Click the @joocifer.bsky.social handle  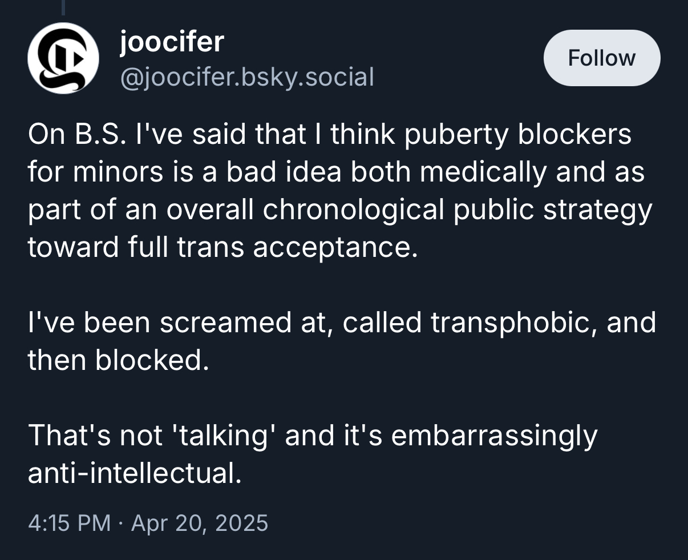click(246, 76)
